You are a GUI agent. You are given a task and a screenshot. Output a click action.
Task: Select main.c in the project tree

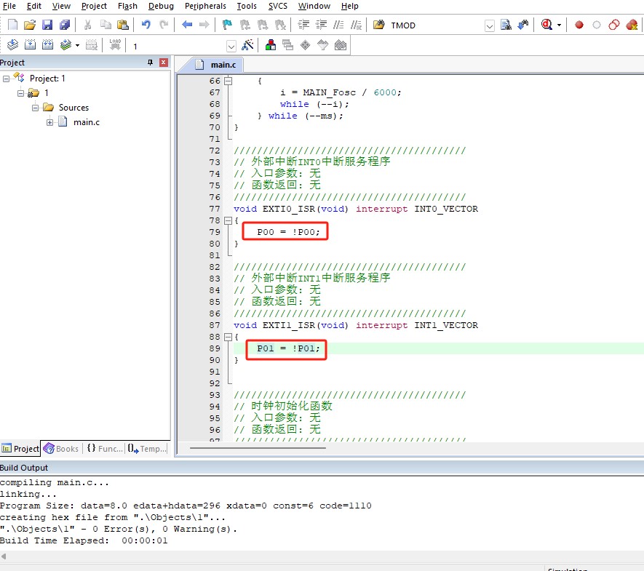[87, 122]
